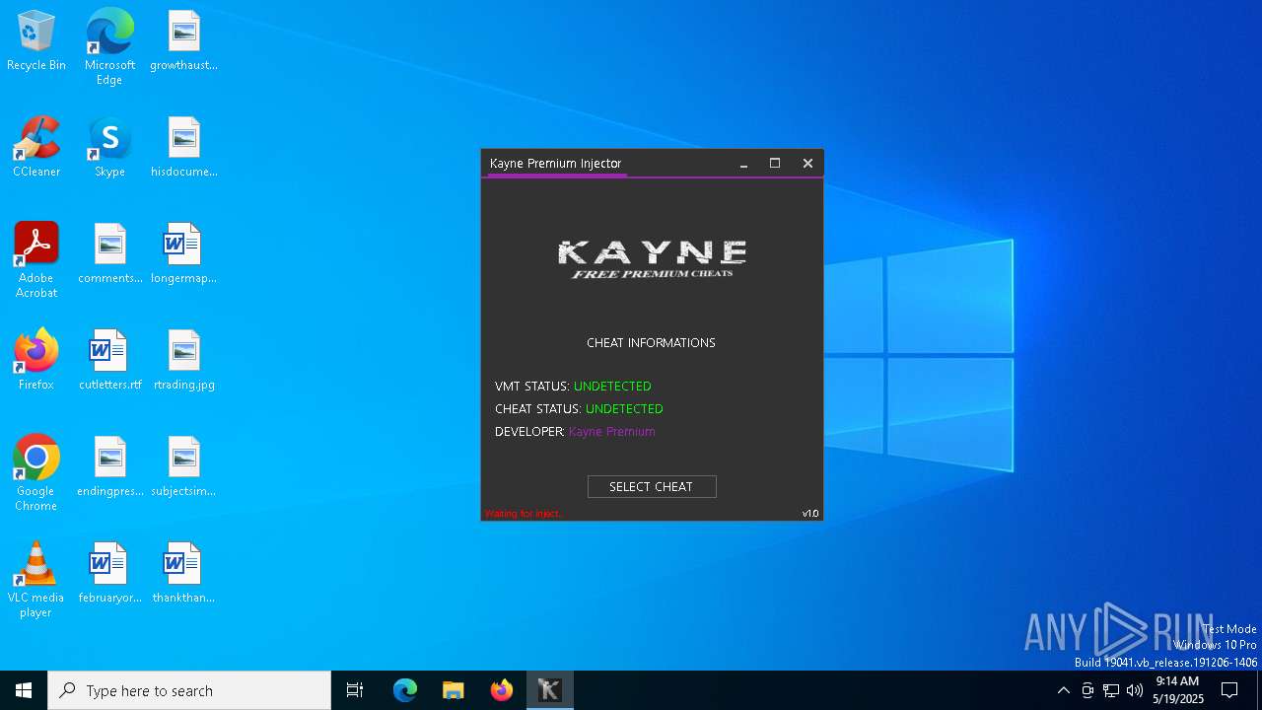Click the CHEAT INFORMATIONS heading
This screenshot has height=710, width=1262.
point(651,343)
